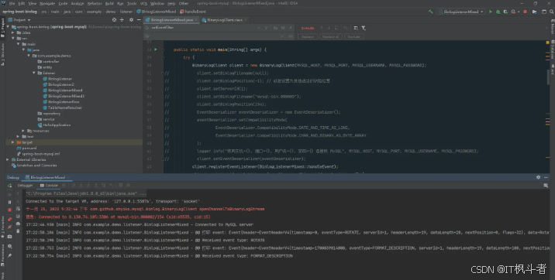View breakpoints in the Debug sidebar
555x280 pixels.
9,220
